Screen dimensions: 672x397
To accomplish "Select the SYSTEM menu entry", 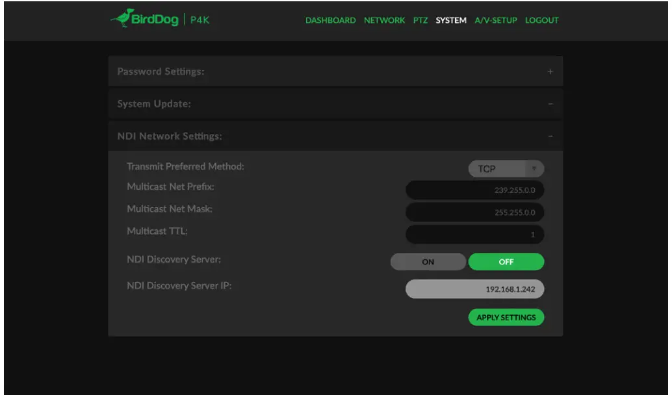I will (x=451, y=20).
